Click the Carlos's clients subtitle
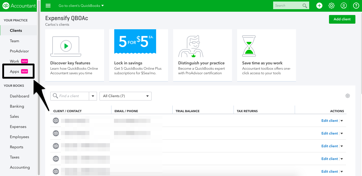Screen dimensions: 362x176 [x=57, y=25]
